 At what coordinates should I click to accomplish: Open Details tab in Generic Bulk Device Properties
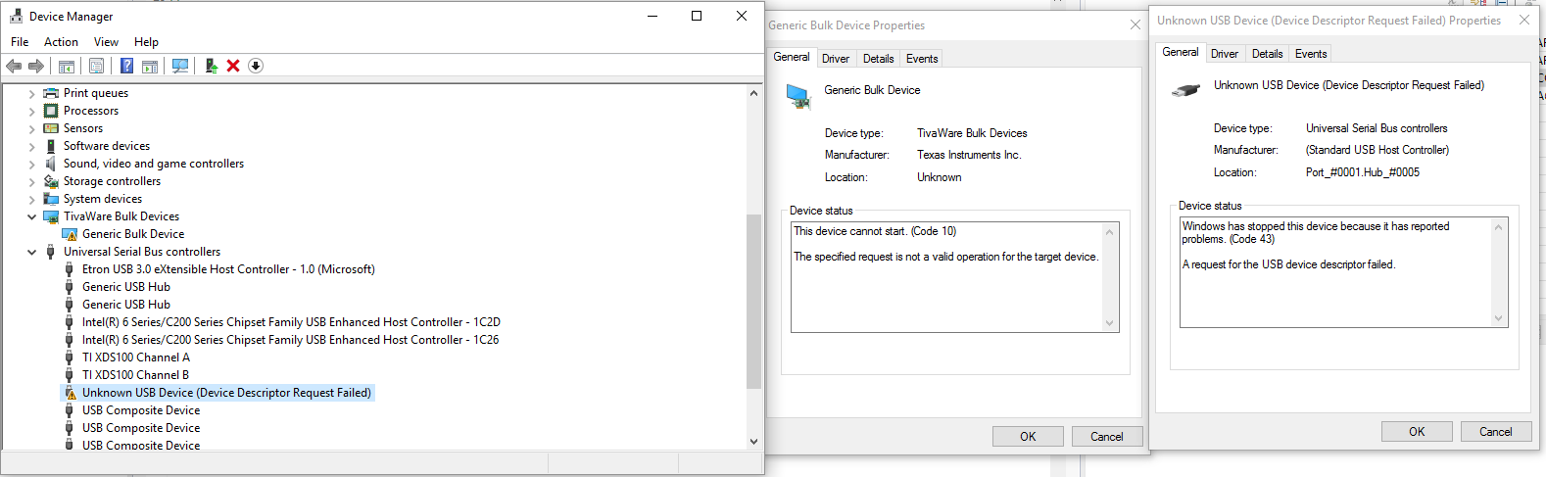(x=879, y=59)
